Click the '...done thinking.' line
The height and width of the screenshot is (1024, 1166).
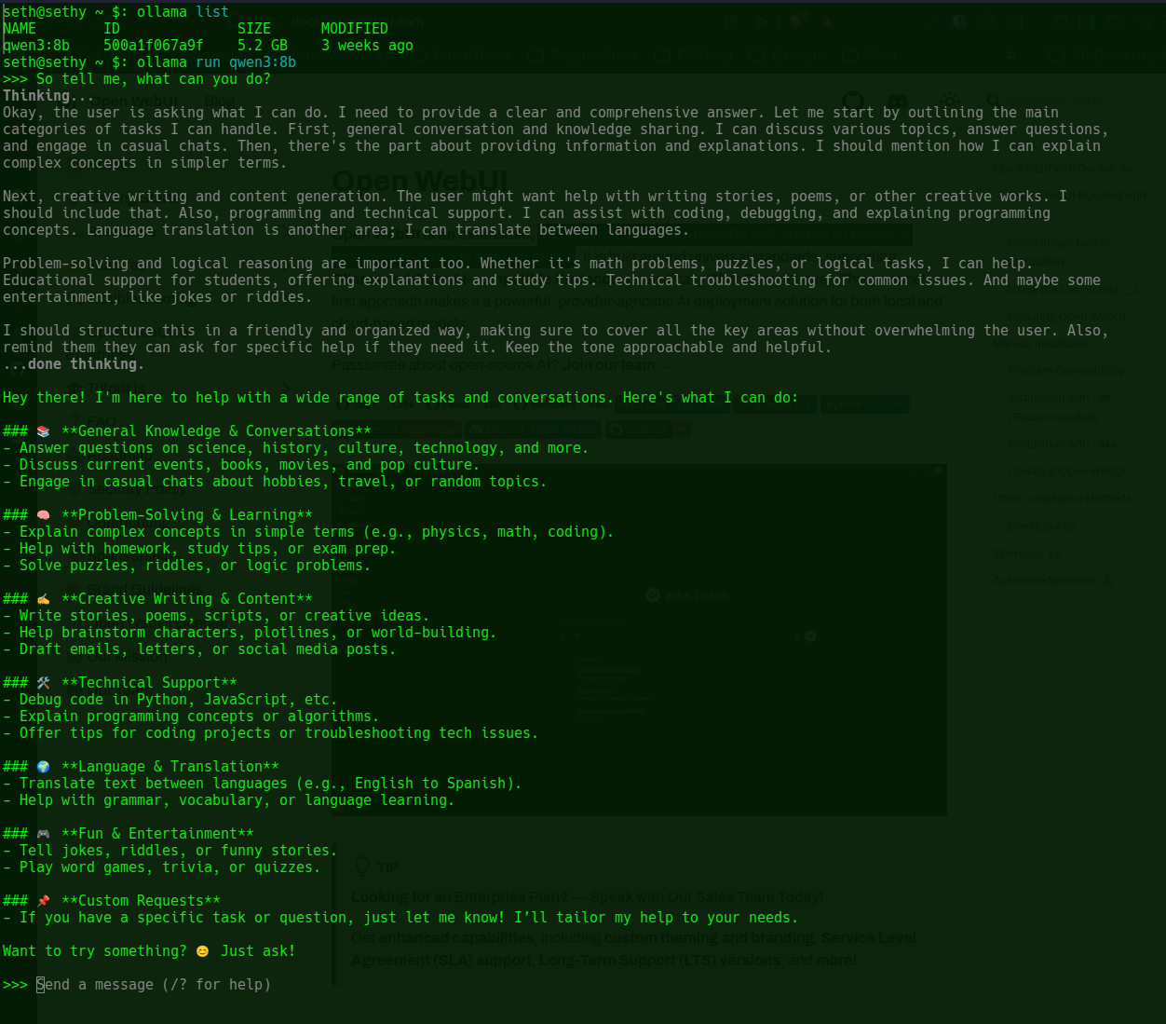pyautogui.click(x=74, y=364)
